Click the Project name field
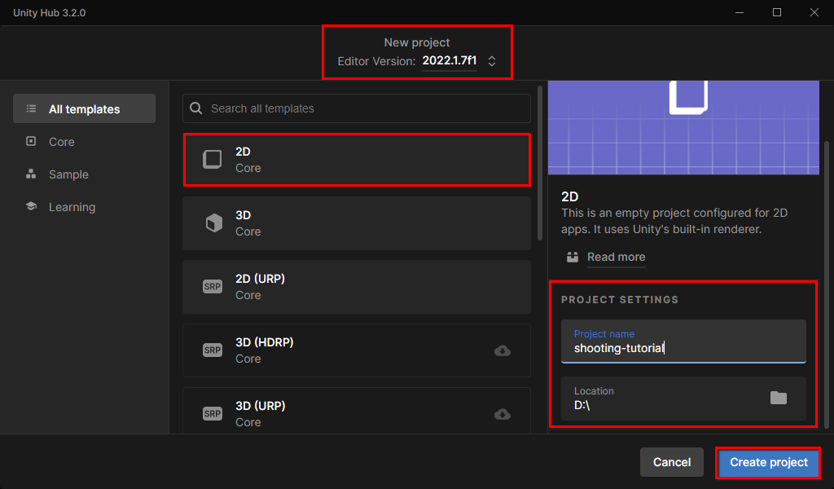The image size is (834, 489). coord(683,341)
